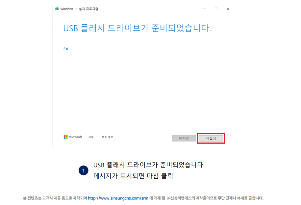Click the title text 'Windows 11 설치 프로그램'

(79, 9)
